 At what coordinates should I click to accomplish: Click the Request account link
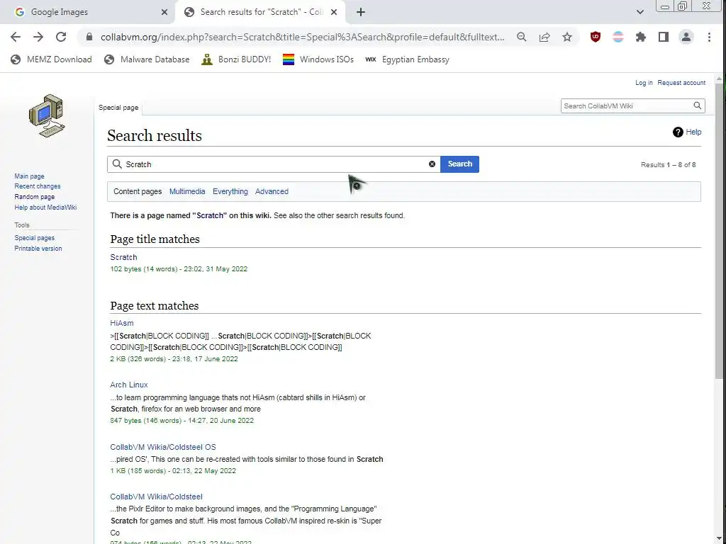pos(681,83)
